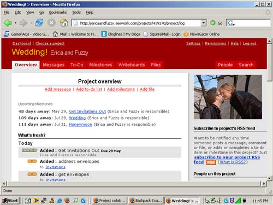Click the Add to-do list link
The width and height of the screenshot is (273, 205).
pos(89,89)
